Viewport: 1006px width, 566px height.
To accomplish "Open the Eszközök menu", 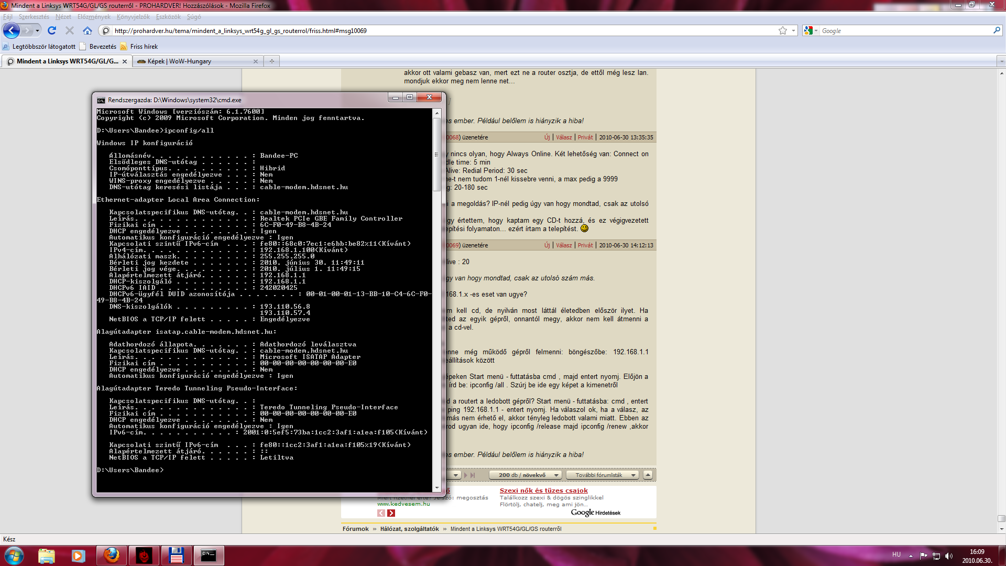I will click(x=168, y=17).
